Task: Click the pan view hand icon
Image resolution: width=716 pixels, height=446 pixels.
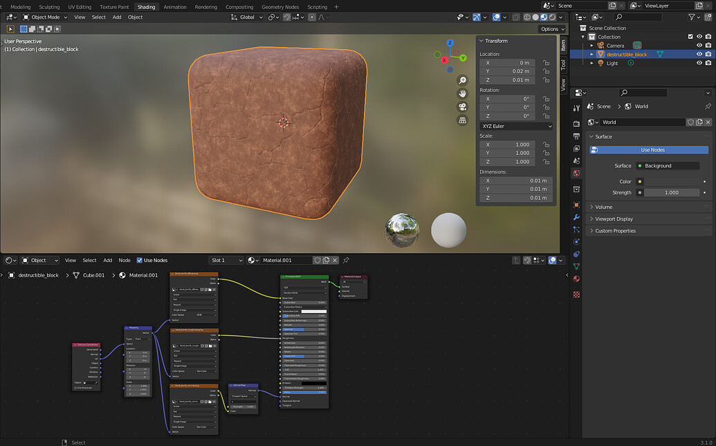Action: coord(463,93)
